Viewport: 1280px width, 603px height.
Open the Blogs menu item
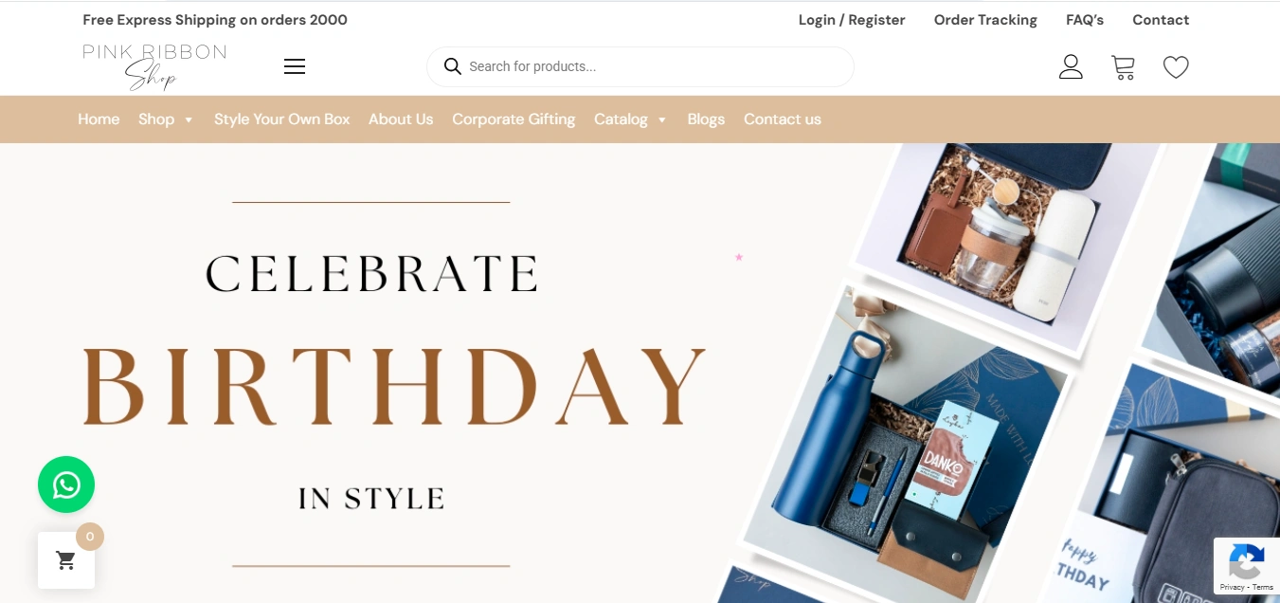[x=706, y=119]
